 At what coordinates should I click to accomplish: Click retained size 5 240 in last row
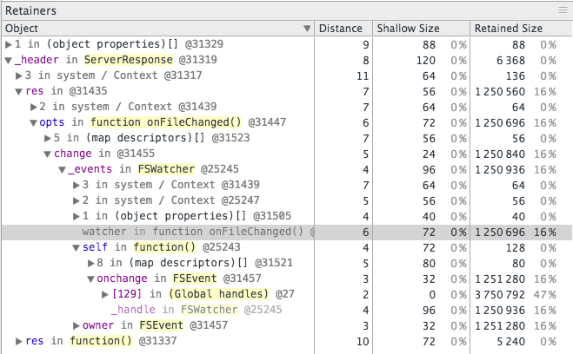(x=510, y=342)
